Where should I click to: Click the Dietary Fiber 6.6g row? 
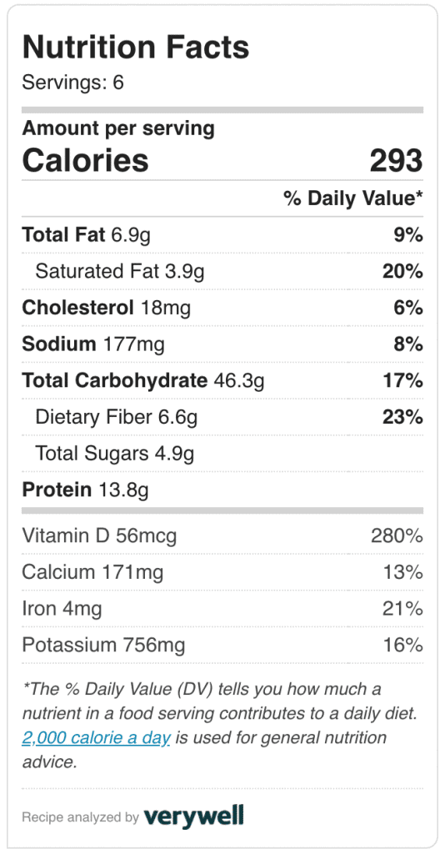pyautogui.click(x=222, y=417)
